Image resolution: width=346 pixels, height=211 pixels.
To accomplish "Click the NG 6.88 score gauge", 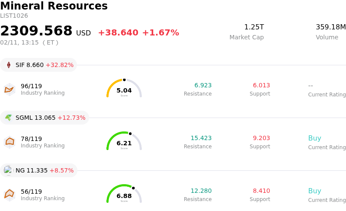I will point(124,194).
